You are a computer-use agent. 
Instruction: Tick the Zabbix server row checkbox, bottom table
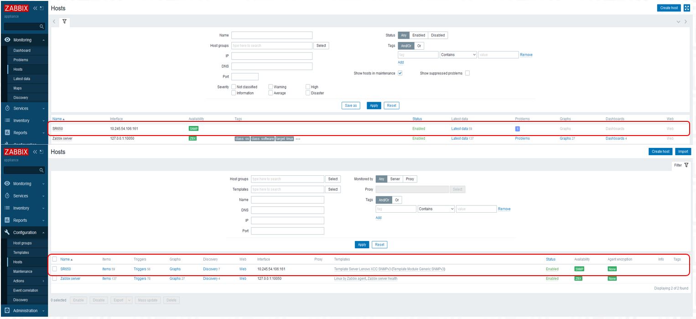coord(55,278)
